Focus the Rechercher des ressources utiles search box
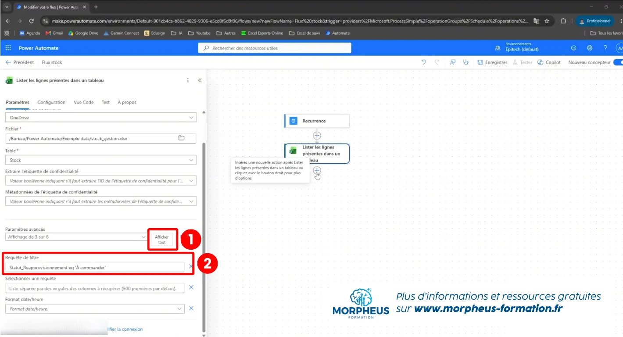The width and height of the screenshot is (623, 337). click(x=275, y=48)
